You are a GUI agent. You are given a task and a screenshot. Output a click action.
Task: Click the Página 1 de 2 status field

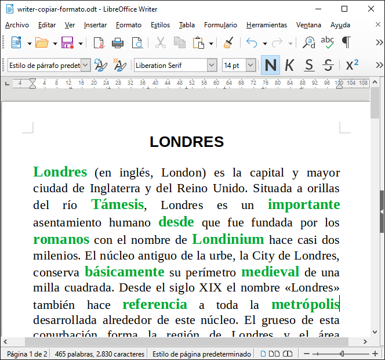click(27, 354)
